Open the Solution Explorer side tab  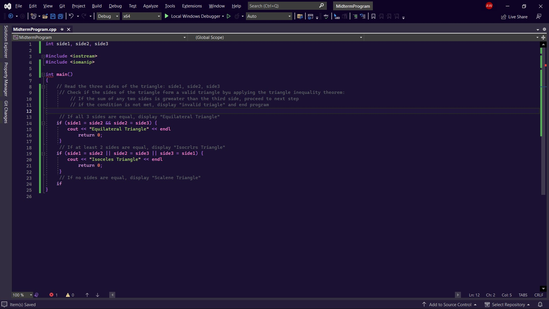tap(6, 41)
